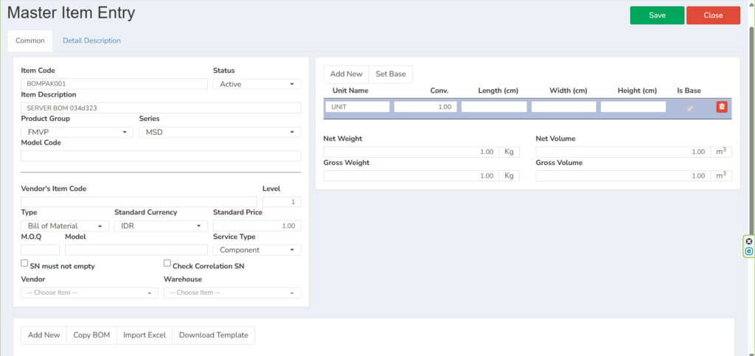Click the Import Excel button

pos(145,335)
